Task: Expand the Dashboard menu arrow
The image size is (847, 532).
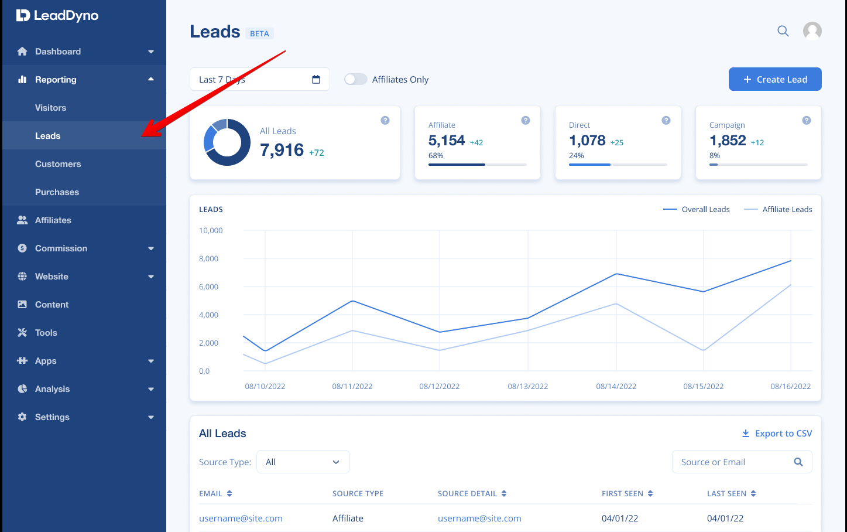Action: pyautogui.click(x=151, y=52)
